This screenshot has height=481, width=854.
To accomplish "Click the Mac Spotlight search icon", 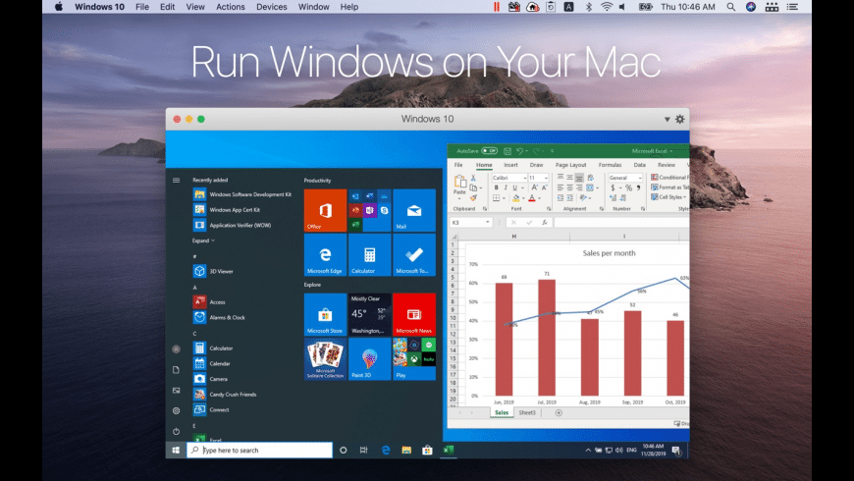I will coord(730,7).
